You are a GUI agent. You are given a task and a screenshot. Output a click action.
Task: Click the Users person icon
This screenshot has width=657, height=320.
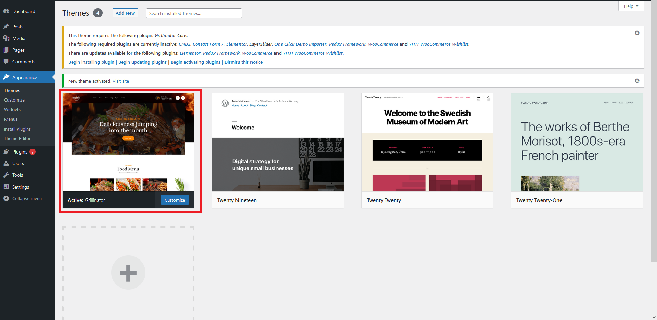tap(6, 163)
